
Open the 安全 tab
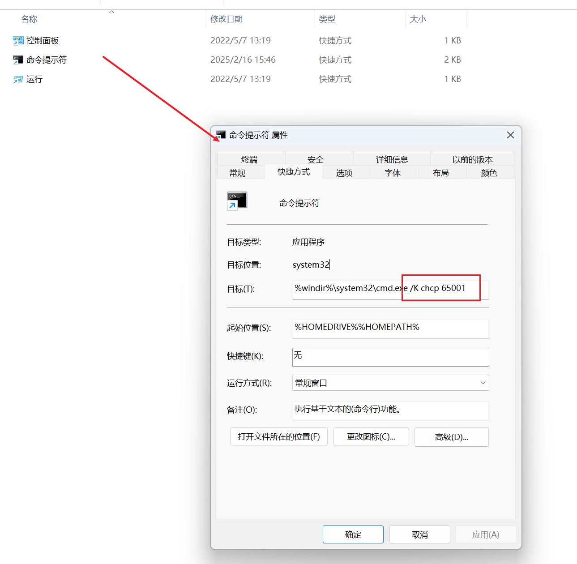pyautogui.click(x=316, y=159)
